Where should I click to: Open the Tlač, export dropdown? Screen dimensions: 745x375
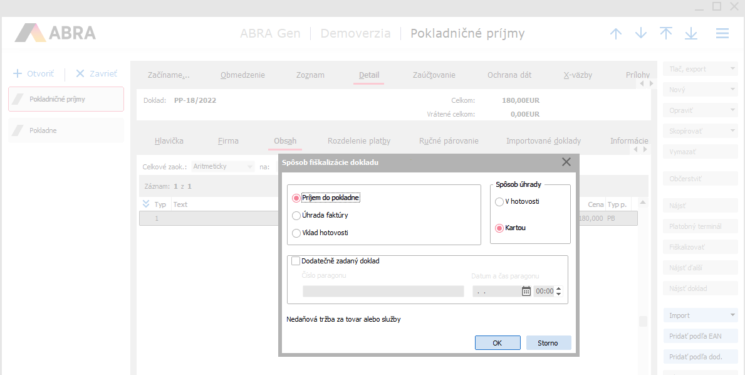pos(732,69)
